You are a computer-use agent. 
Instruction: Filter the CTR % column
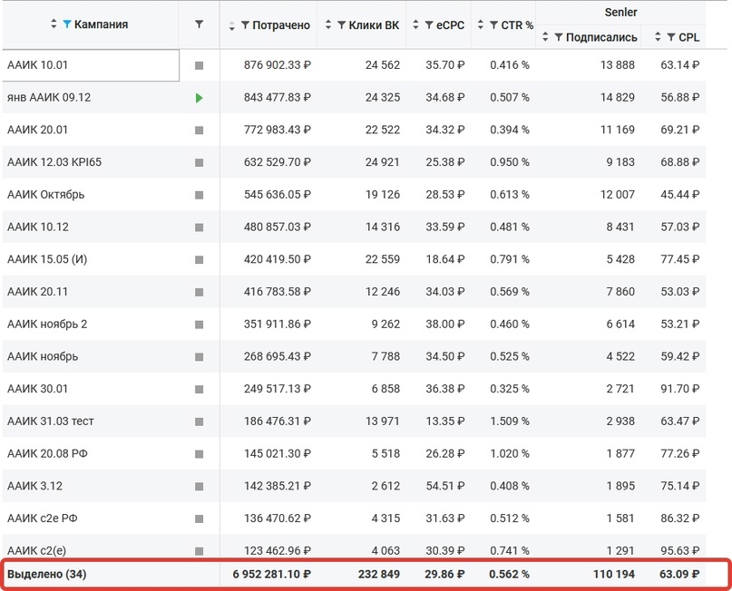[x=493, y=25]
